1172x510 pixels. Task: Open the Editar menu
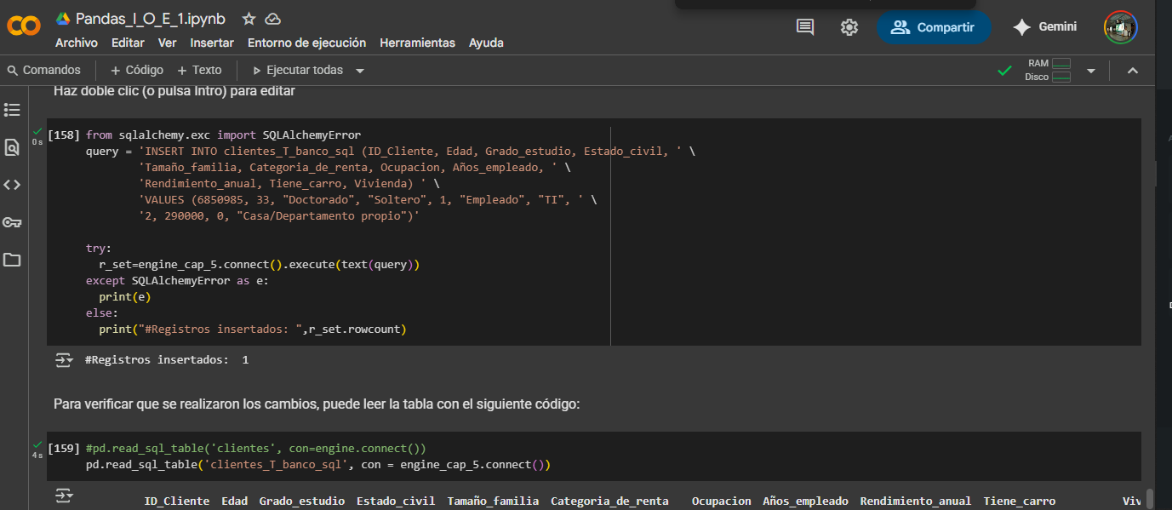click(128, 43)
